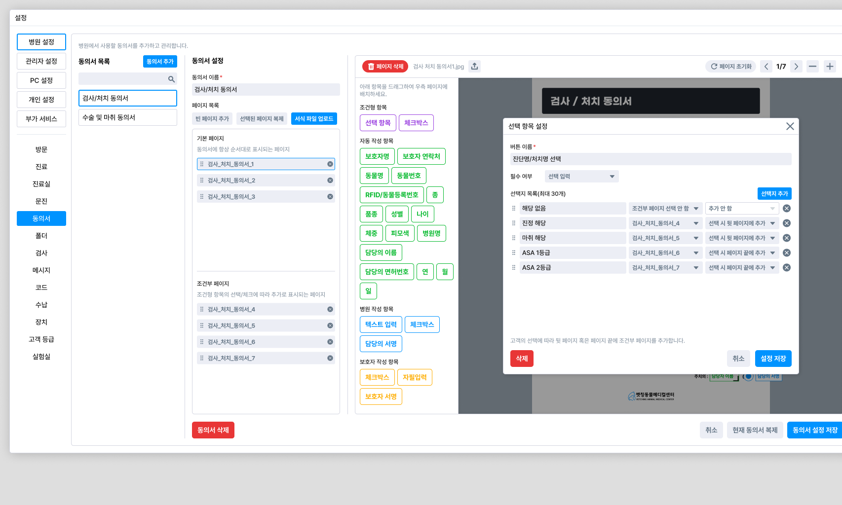Click 설정 저장 in dialog

click(773, 359)
